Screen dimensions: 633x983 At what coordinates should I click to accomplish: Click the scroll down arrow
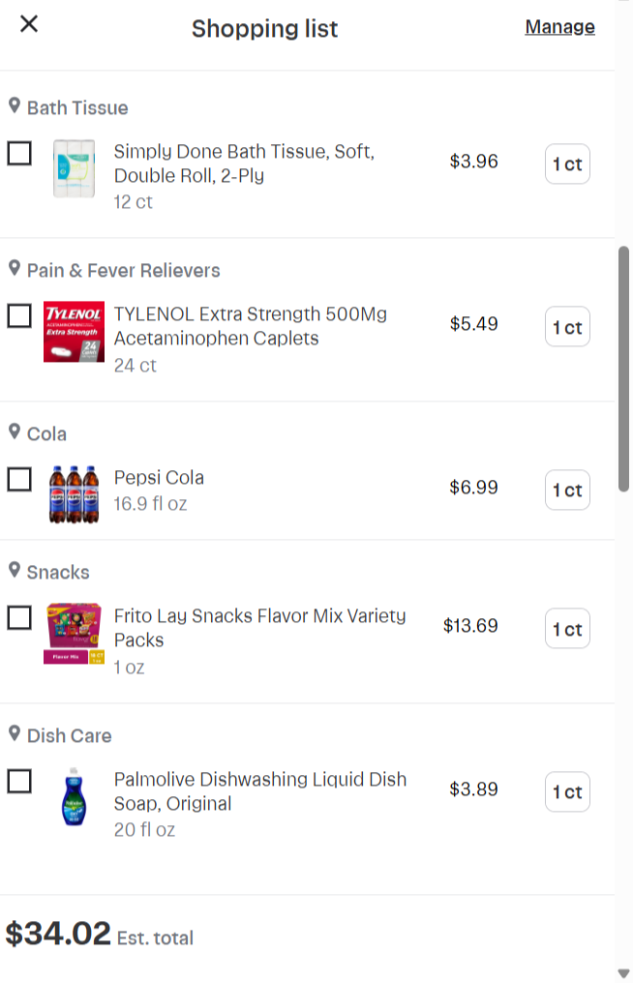623,972
